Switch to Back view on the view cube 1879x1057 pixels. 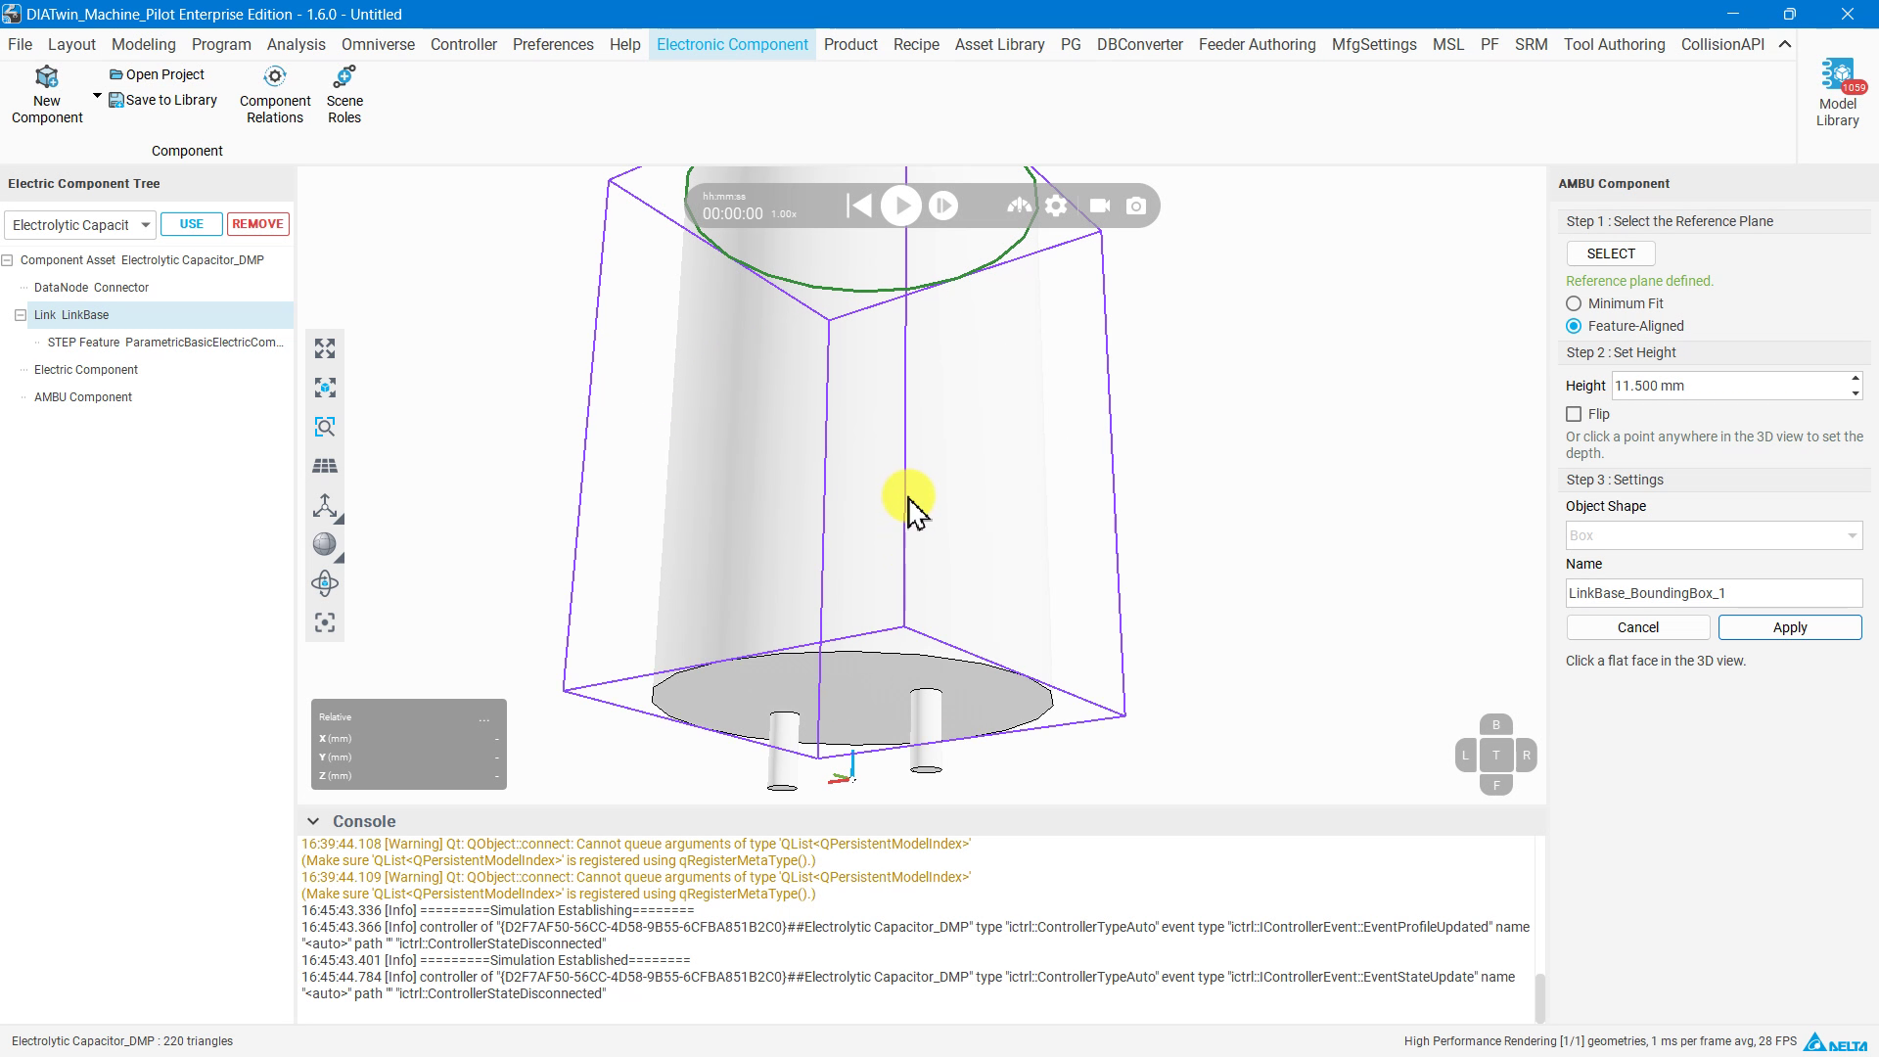[x=1495, y=725]
